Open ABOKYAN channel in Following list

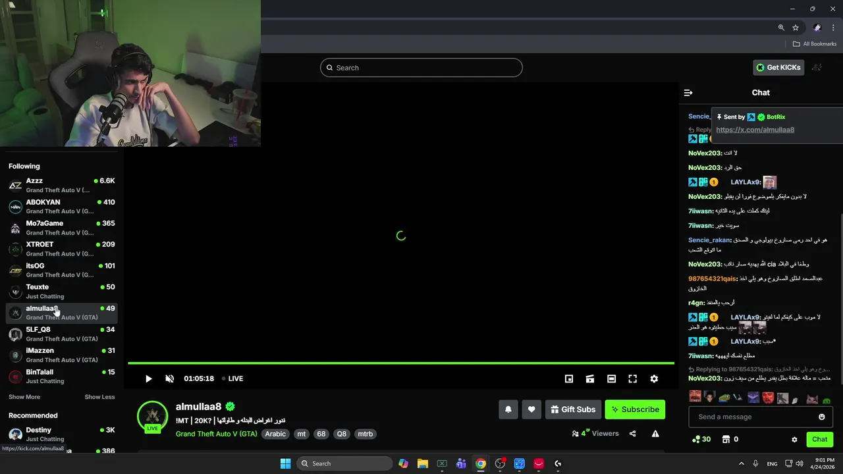tap(62, 206)
